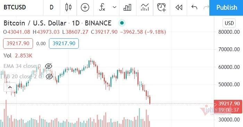Open the indicator templates chart icon

pos(145,7)
